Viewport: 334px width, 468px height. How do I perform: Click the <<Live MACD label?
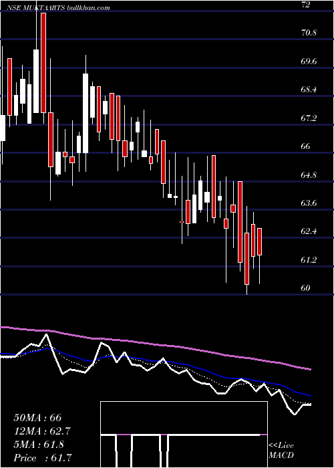[x=281, y=450]
